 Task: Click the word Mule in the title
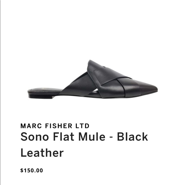pos(92,137)
